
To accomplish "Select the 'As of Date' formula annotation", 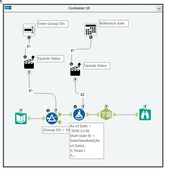I will click(87, 141).
